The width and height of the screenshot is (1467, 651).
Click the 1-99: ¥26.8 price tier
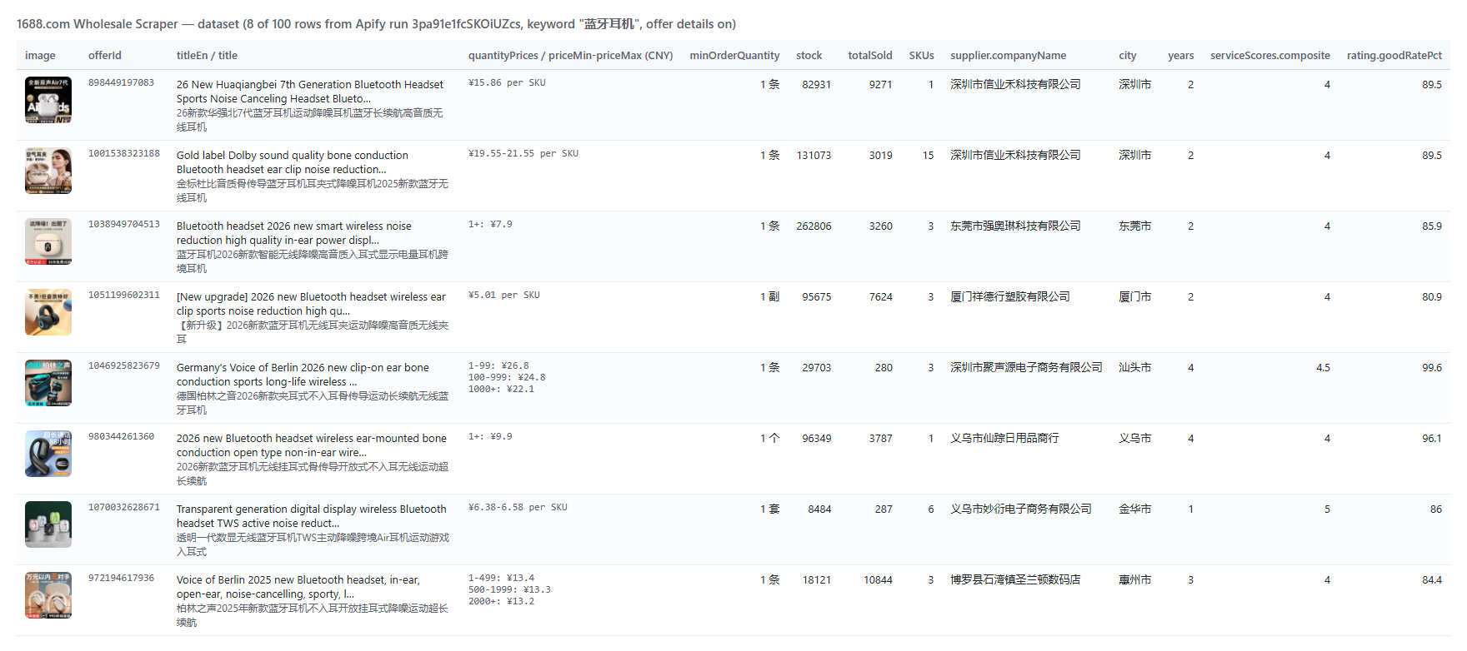pyautogui.click(x=498, y=365)
